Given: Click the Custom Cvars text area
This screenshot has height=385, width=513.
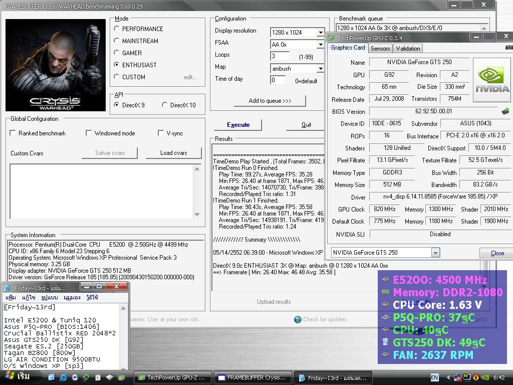Looking at the screenshot, I should pos(101,191).
